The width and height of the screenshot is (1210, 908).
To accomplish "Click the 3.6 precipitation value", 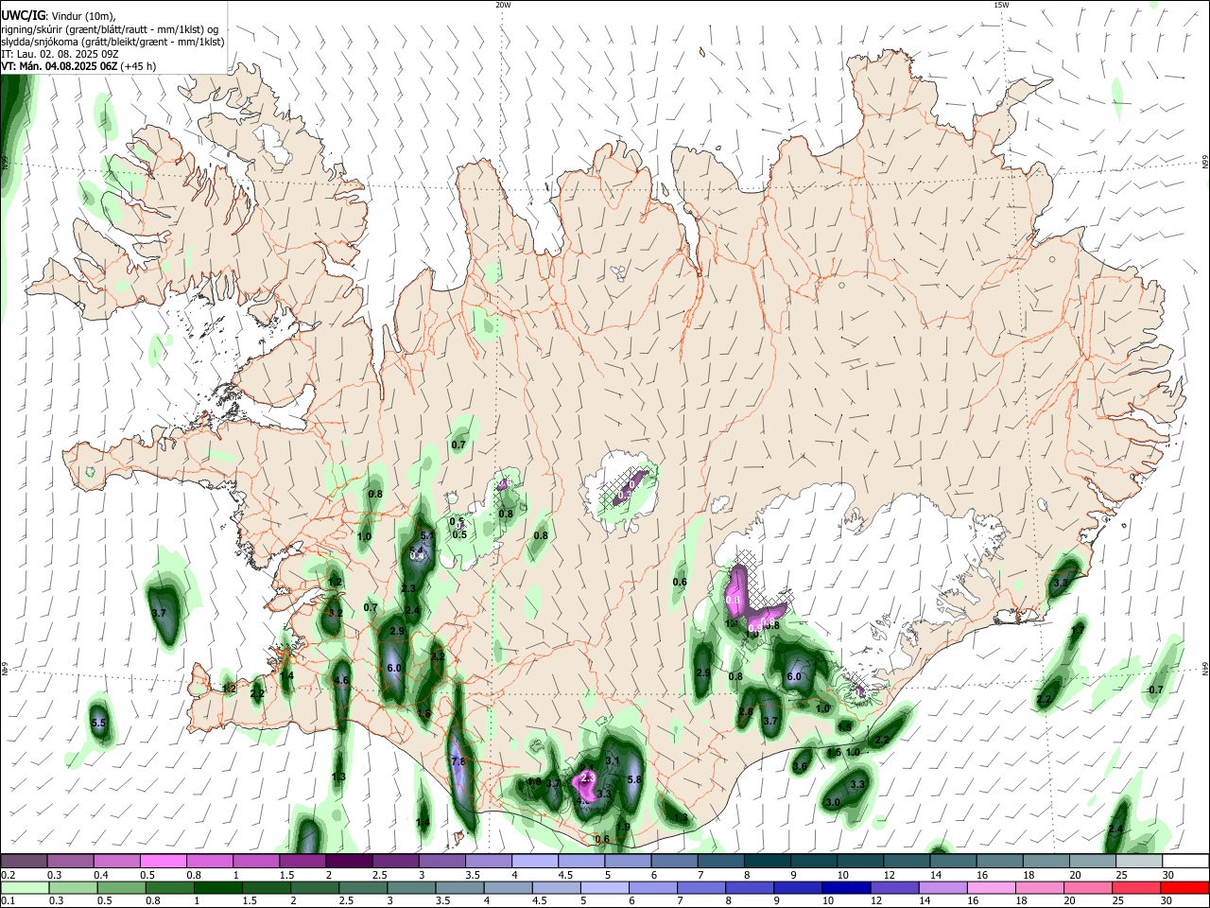I will (800, 766).
